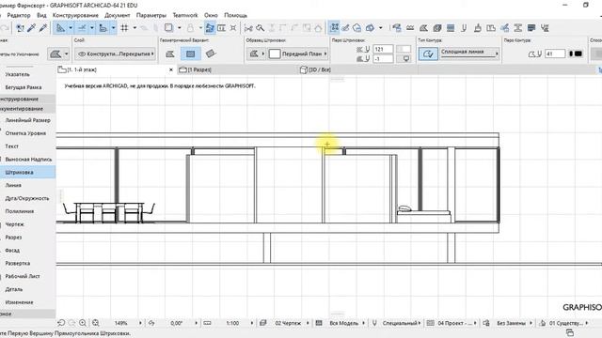Select the rotated rectangle geometry method
Screen dimensions: 602x338
[x=211, y=54]
